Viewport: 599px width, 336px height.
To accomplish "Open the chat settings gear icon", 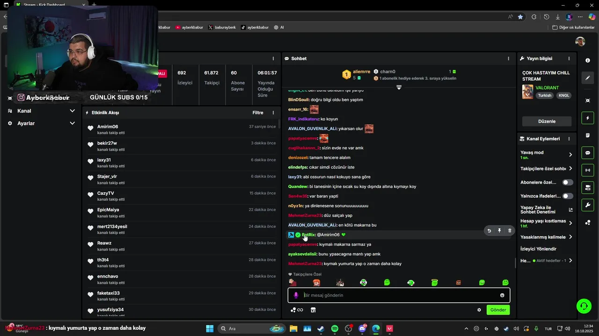I will (x=479, y=310).
